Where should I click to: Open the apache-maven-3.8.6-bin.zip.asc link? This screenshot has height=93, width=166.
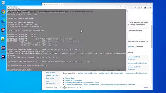pos(137,63)
